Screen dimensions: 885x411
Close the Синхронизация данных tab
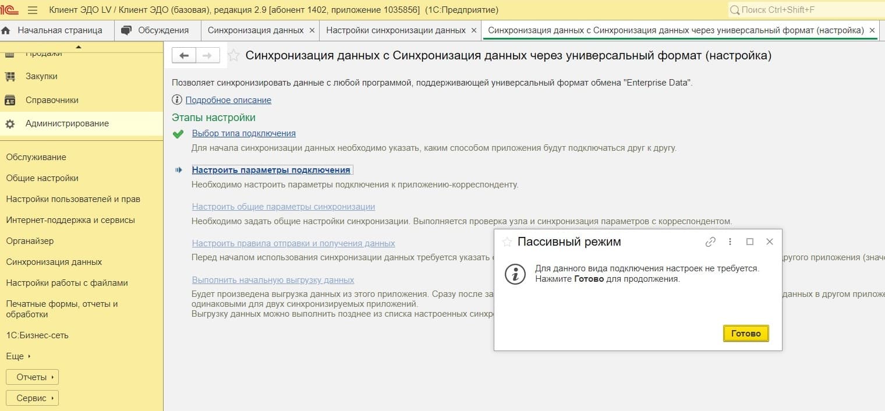click(311, 30)
